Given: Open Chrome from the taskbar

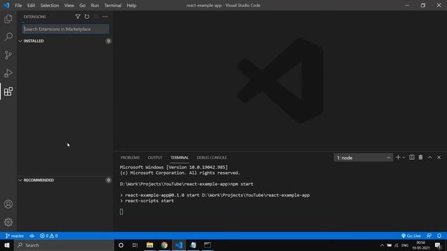Looking at the screenshot, I should [164, 245].
